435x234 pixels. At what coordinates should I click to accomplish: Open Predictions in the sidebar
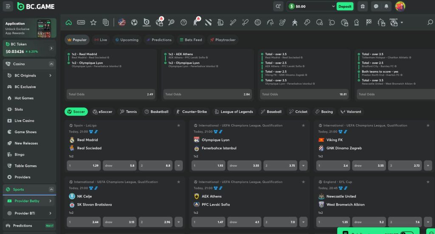pyautogui.click(x=29, y=226)
